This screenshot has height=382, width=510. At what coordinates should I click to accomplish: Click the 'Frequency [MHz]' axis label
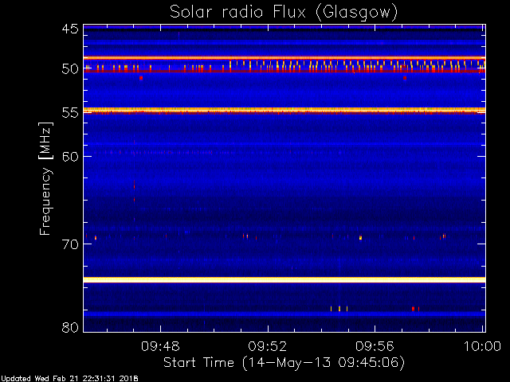click(46, 178)
